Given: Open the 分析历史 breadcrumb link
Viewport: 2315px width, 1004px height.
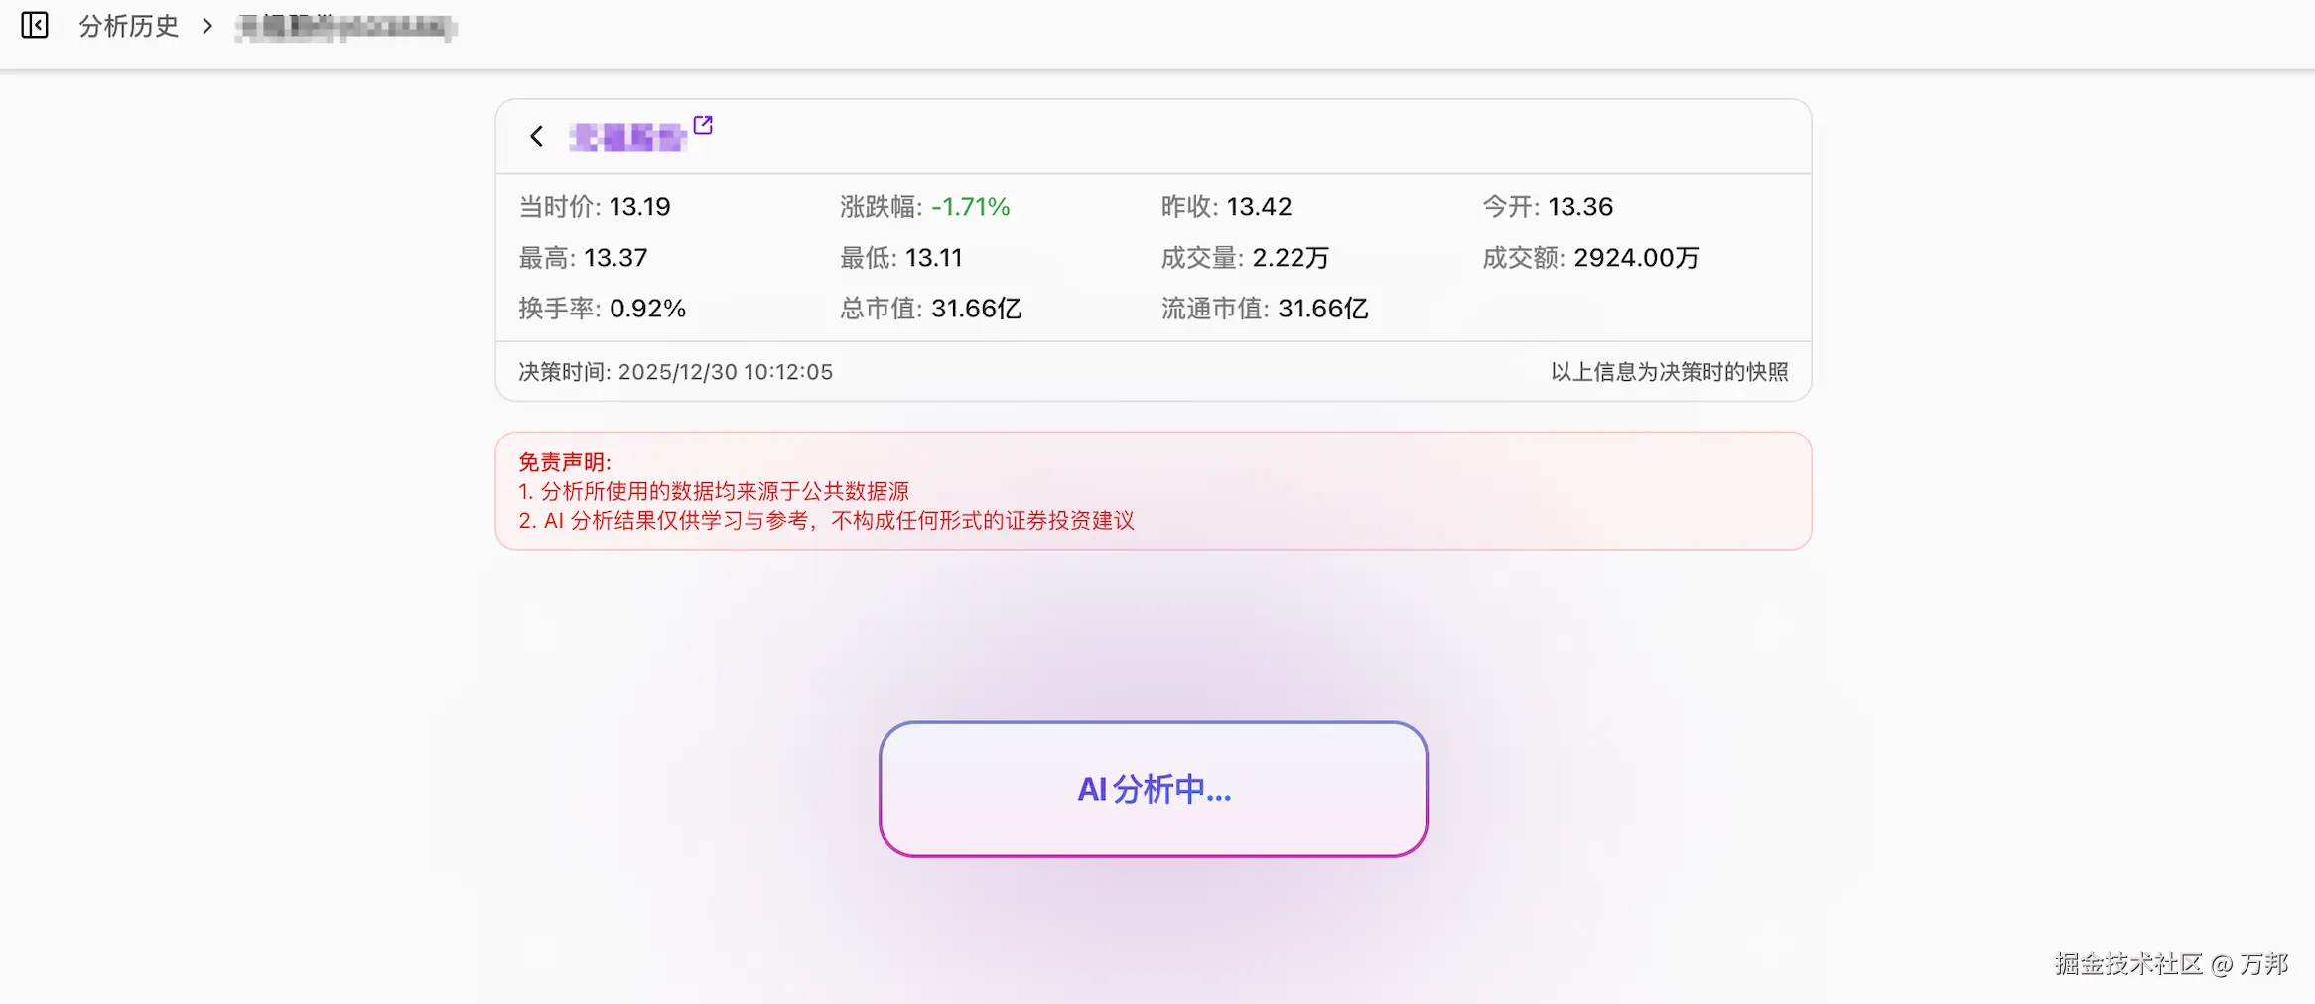Looking at the screenshot, I should click(x=128, y=27).
